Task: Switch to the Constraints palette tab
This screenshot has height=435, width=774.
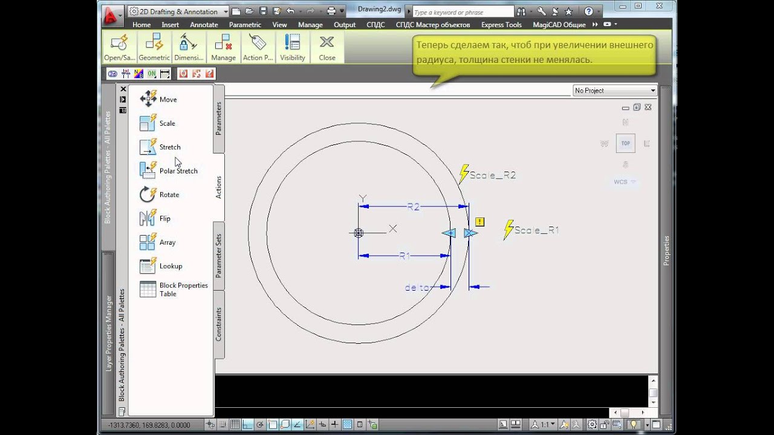Action: pos(219,324)
